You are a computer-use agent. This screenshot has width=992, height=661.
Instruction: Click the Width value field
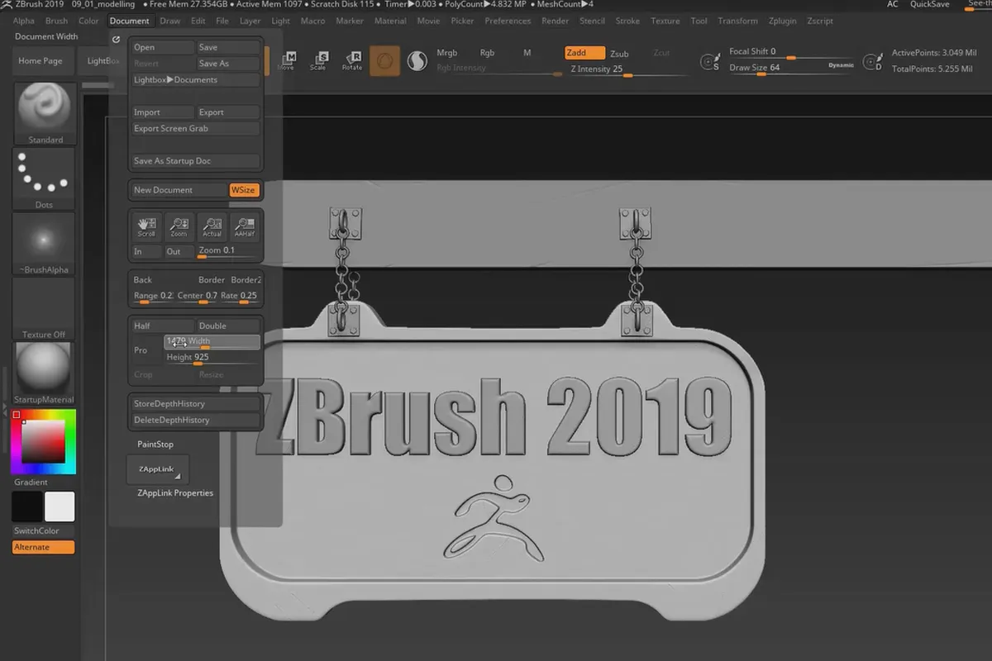pos(212,342)
